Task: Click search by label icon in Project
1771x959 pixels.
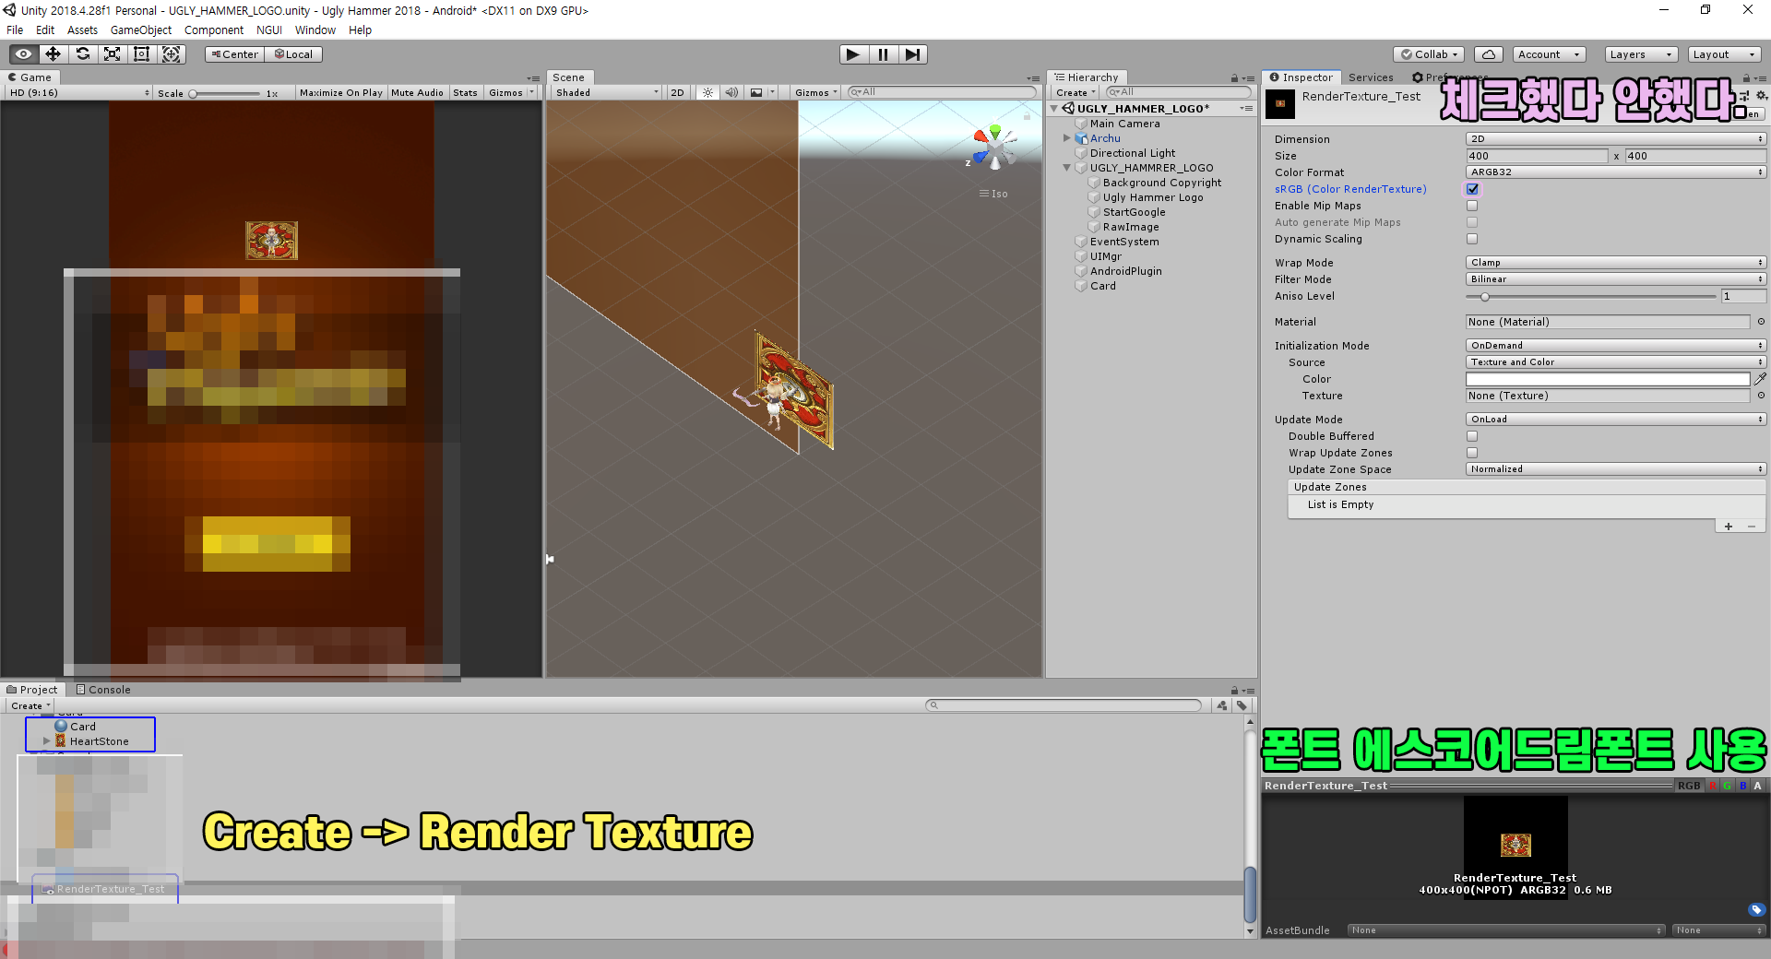Action: [x=1242, y=705]
